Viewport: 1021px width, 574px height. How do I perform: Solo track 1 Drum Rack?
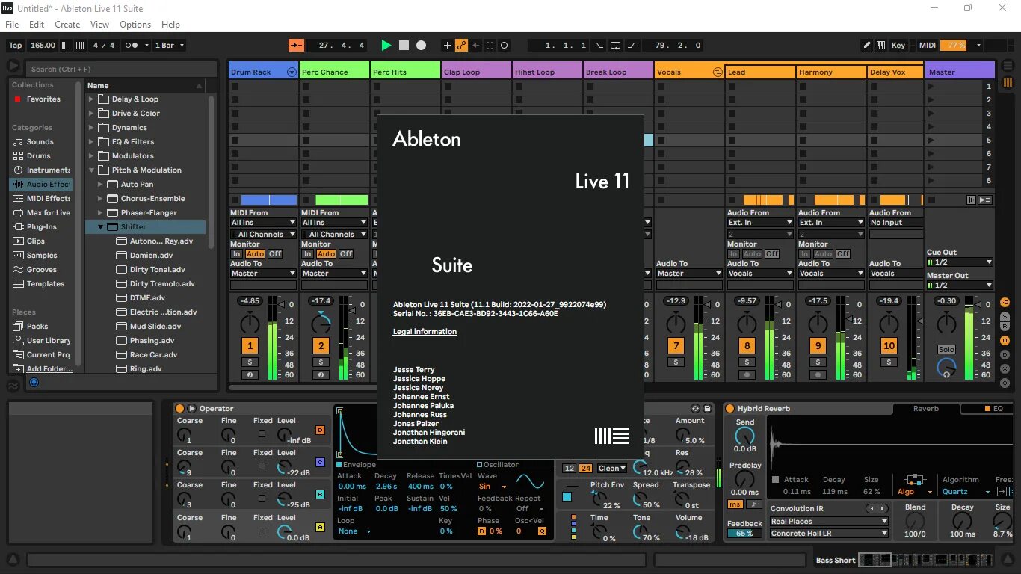click(250, 362)
